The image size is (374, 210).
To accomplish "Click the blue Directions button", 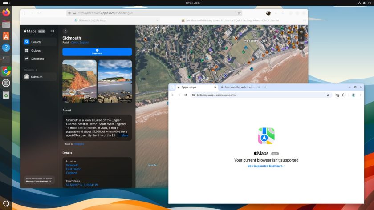I will pyautogui.click(x=97, y=52).
